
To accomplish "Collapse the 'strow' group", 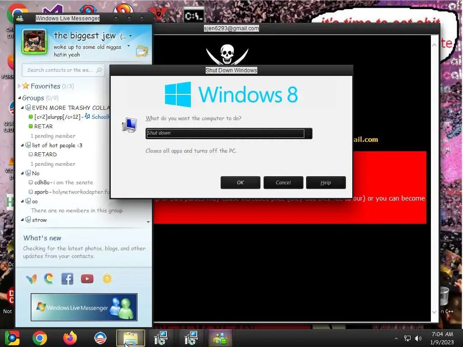I will pyautogui.click(x=22, y=220).
